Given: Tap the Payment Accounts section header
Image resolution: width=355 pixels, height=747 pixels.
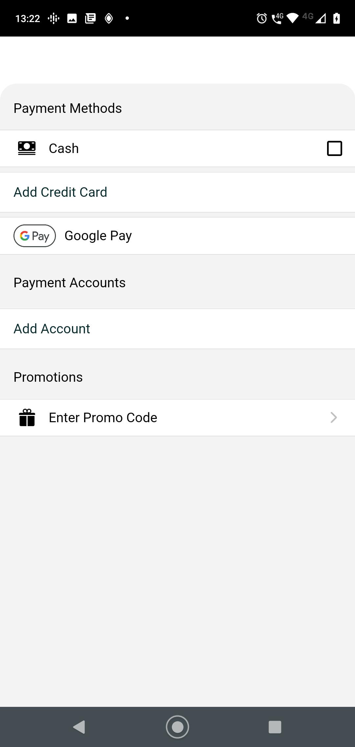Looking at the screenshot, I should 70,283.
